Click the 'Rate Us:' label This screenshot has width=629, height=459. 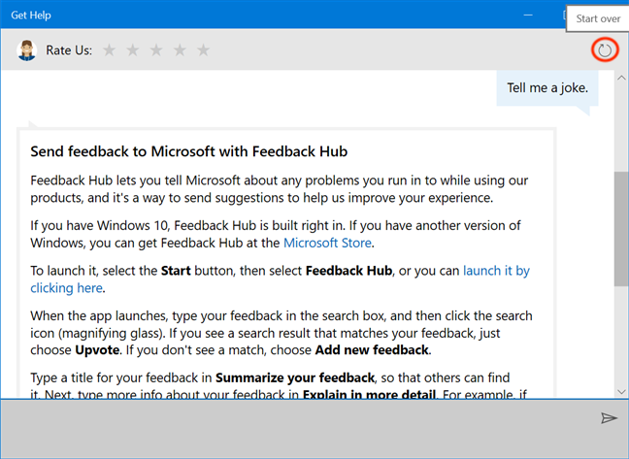tap(69, 50)
